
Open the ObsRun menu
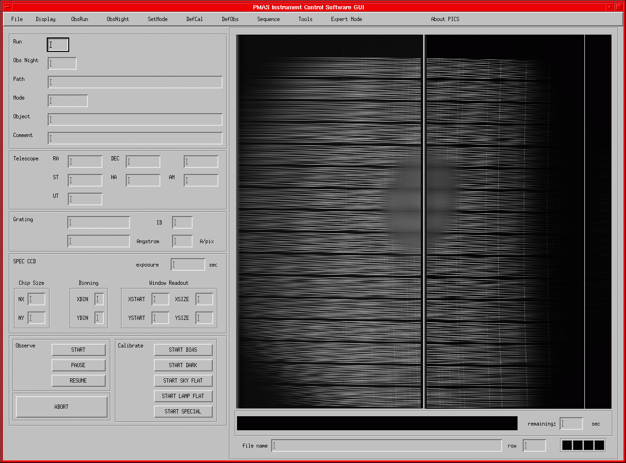(79, 19)
